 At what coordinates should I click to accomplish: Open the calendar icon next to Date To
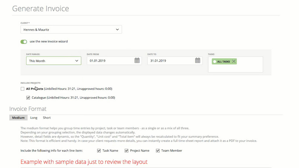pos(197,60)
